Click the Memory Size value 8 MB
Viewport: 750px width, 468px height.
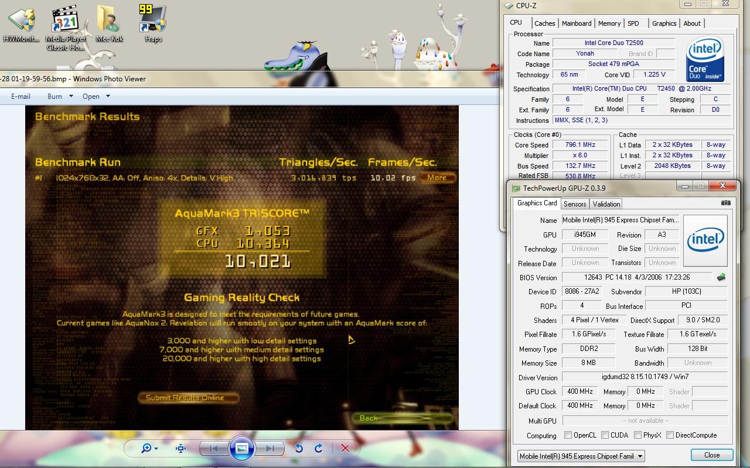[588, 363]
